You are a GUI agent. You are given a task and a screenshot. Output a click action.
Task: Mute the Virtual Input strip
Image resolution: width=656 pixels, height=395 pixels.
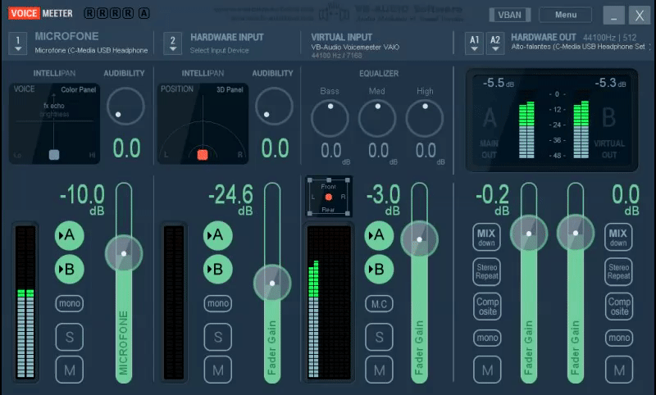click(x=379, y=370)
